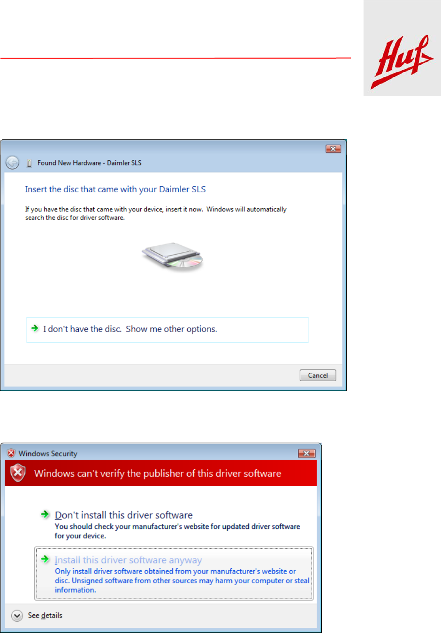441x633 pixels.
Task: Click the large shield icon in the red banner
Action: (18, 473)
